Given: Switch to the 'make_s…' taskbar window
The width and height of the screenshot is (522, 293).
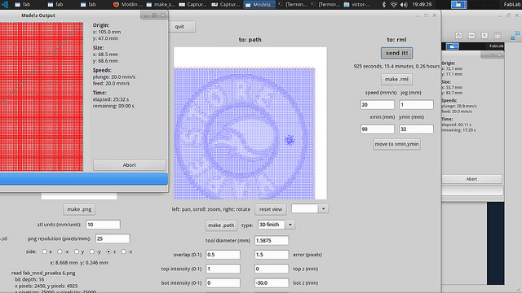Looking at the screenshot, I should pos(161,4).
